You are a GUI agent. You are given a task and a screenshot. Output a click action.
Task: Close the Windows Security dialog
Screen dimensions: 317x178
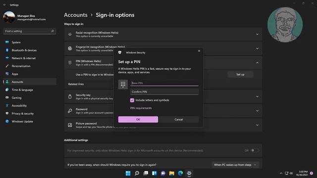[x=199, y=51]
